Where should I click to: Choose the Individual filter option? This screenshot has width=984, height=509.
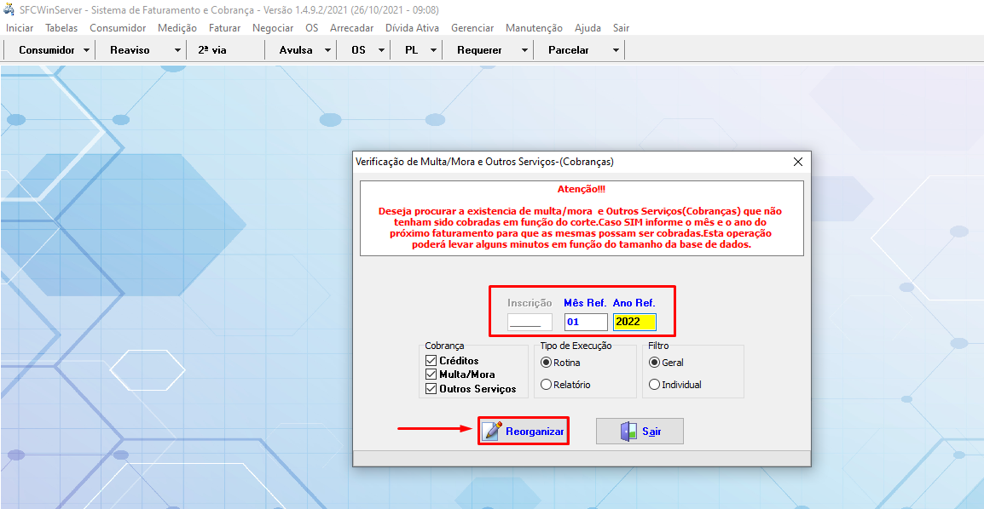(x=655, y=385)
